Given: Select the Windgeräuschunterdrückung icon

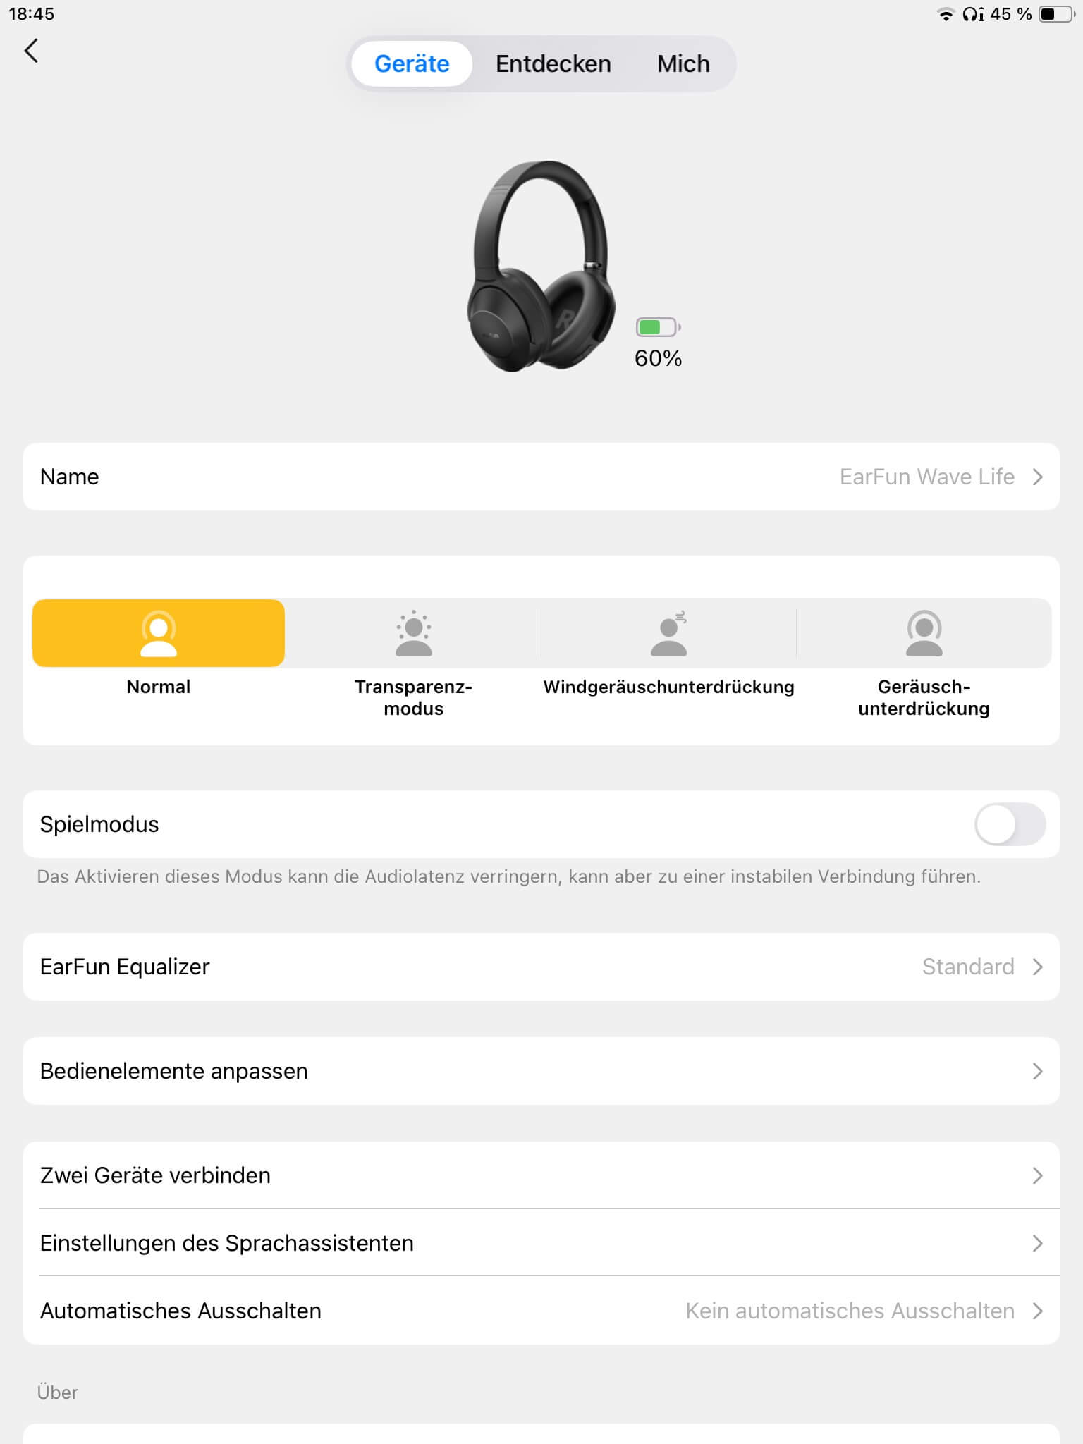Looking at the screenshot, I should pyautogui.click(x=668, y=633).
